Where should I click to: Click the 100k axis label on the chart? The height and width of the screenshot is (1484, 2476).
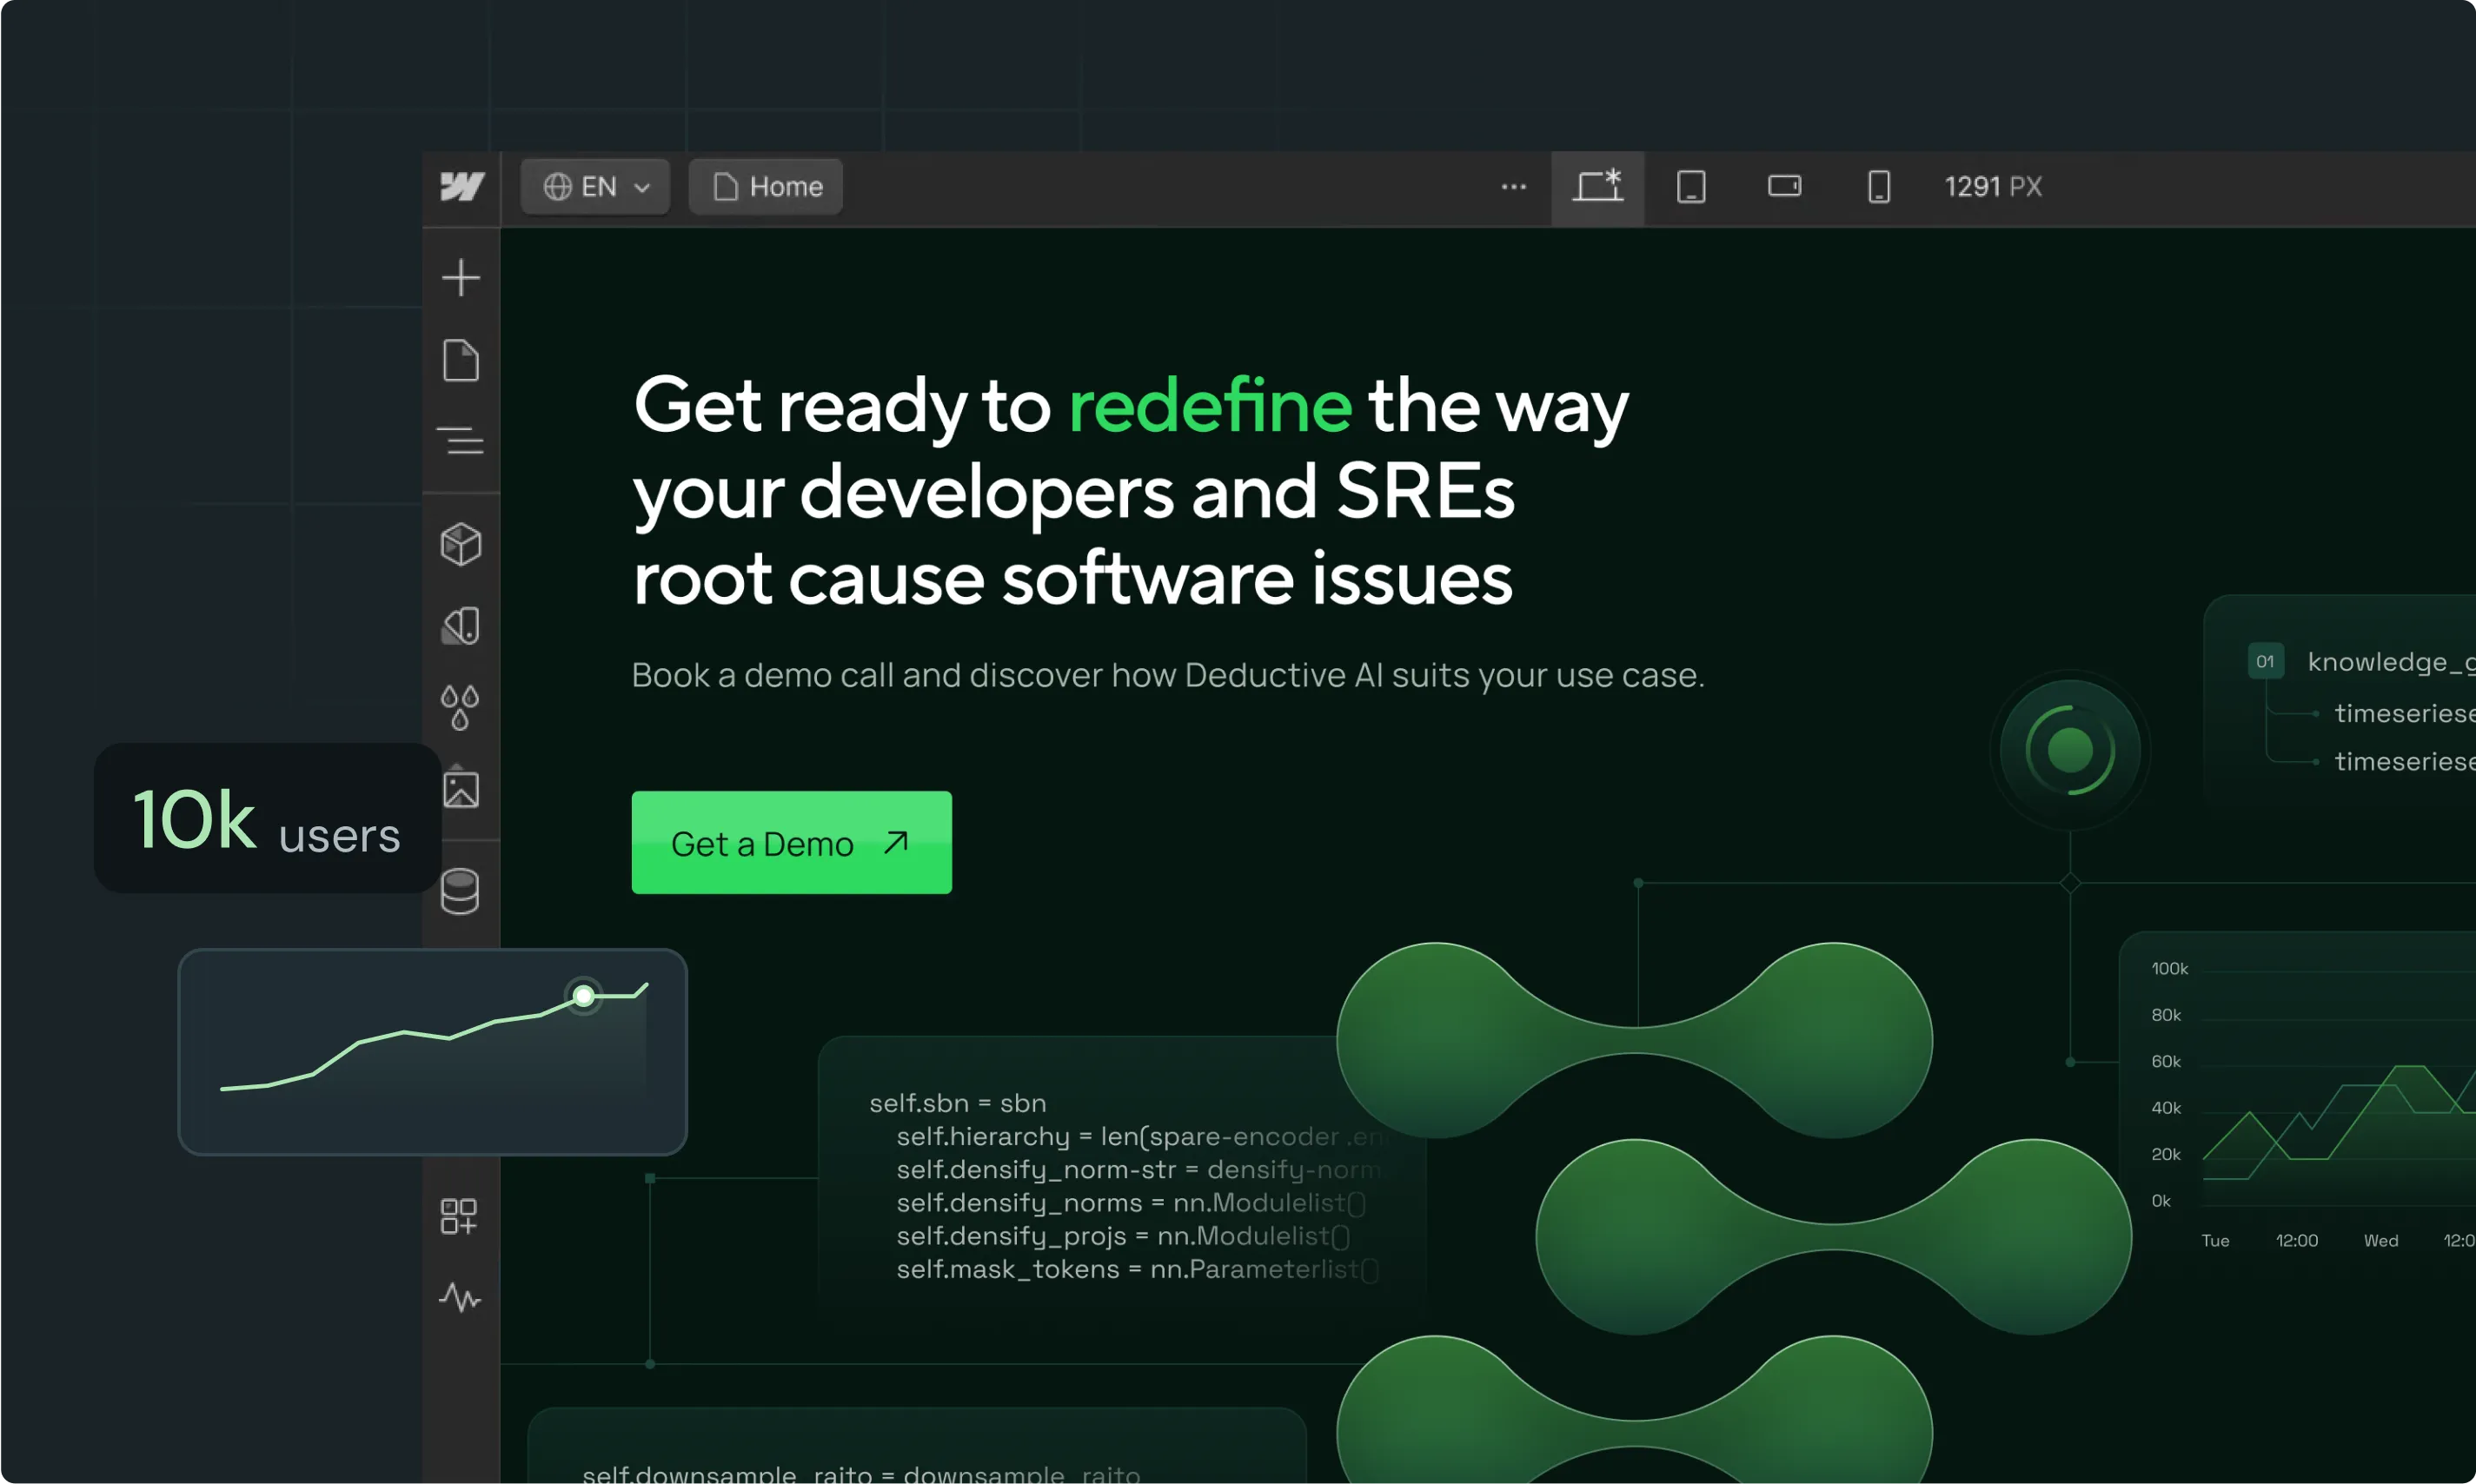[2169, 969]
